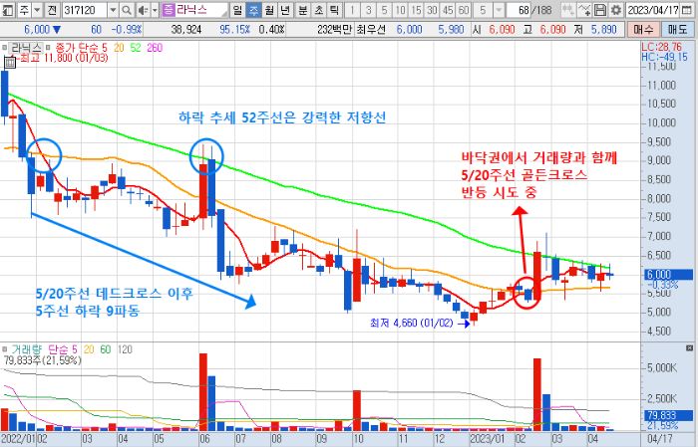Click the speaker sound icon
698x447 pixels.
(x=143, y=9)
